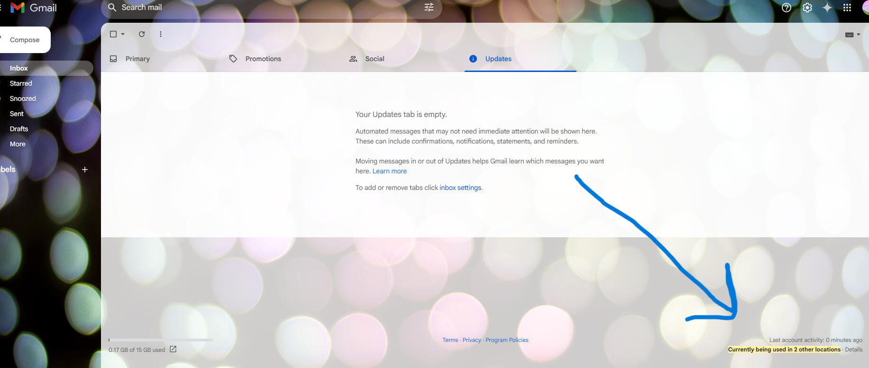Open the storage management link icon
The height and width of the screenshot is (368, 869).
(173, 350)
